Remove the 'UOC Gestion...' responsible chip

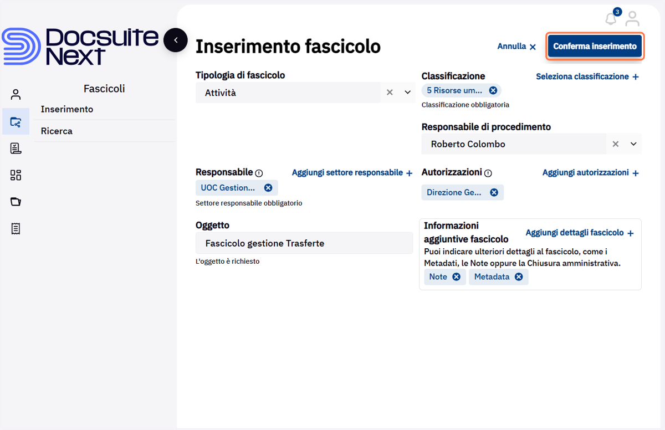(268, 188)
